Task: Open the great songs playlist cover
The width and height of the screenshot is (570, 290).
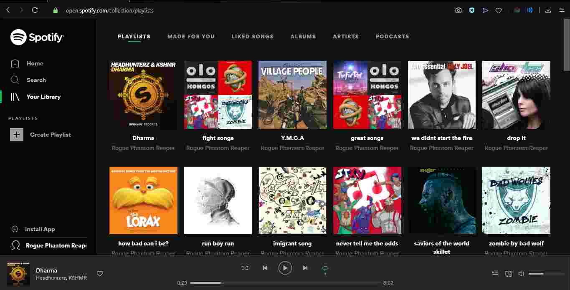Action: 367,95
